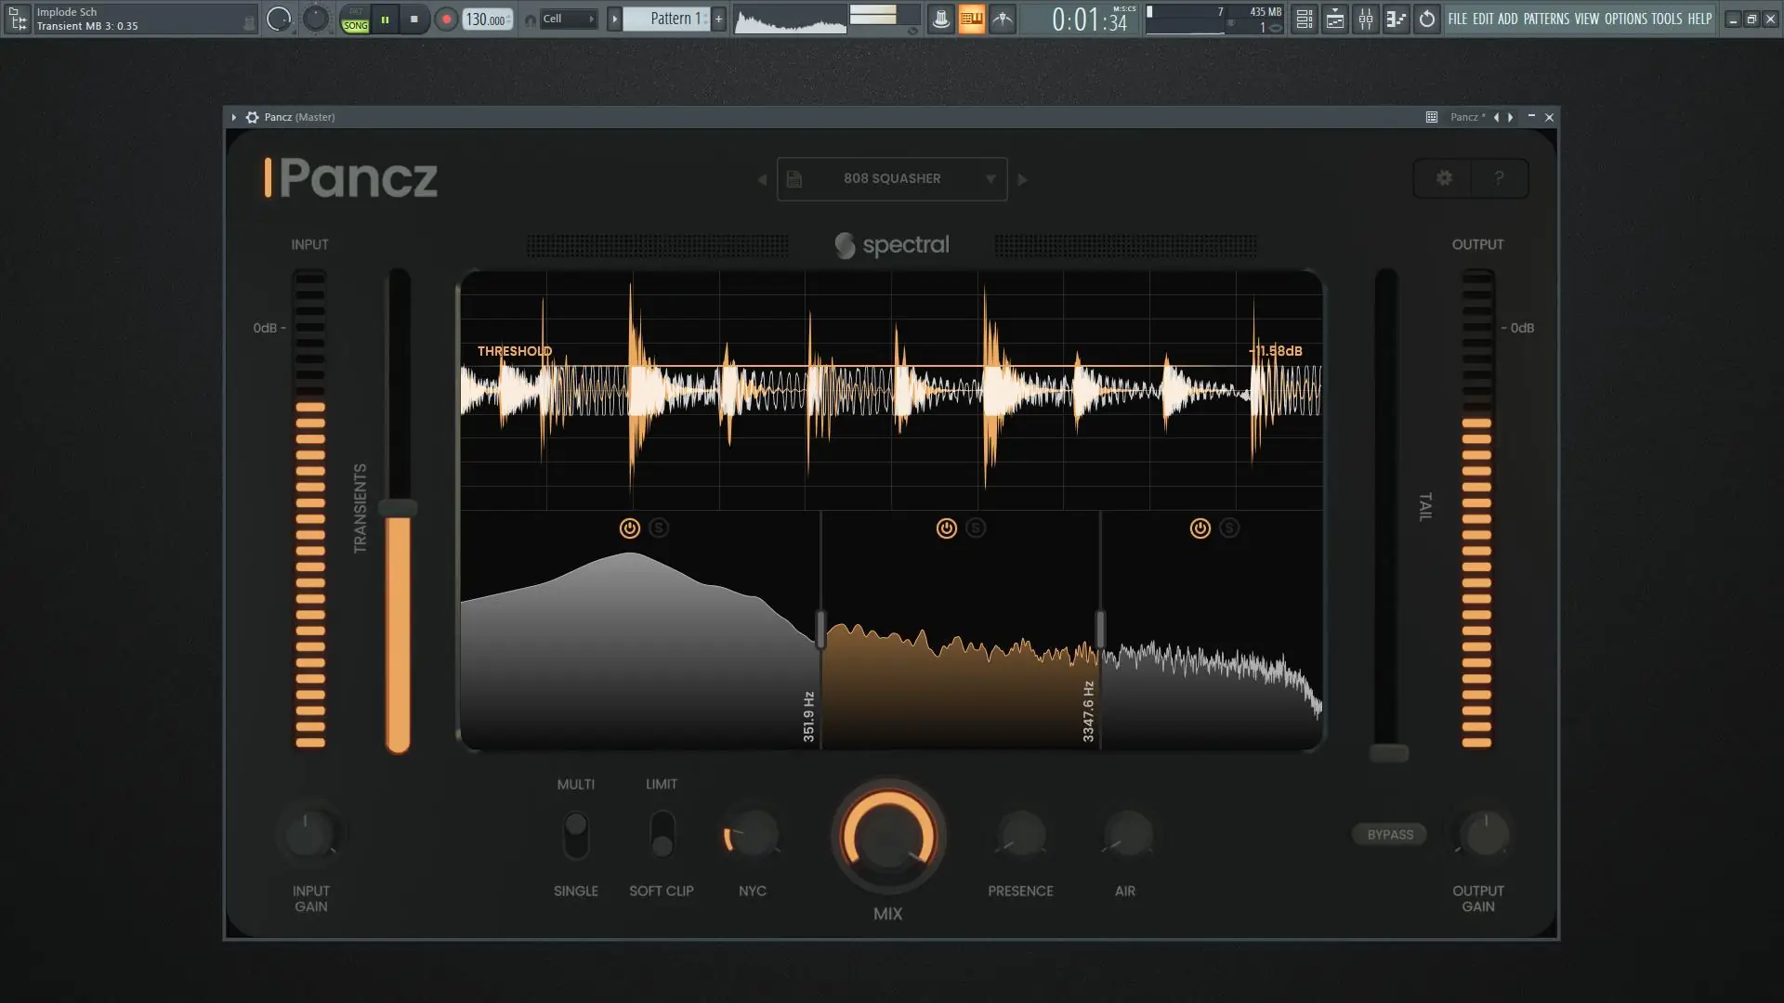
Task: Disable the mid band power toggle
Action: point(946,528)
